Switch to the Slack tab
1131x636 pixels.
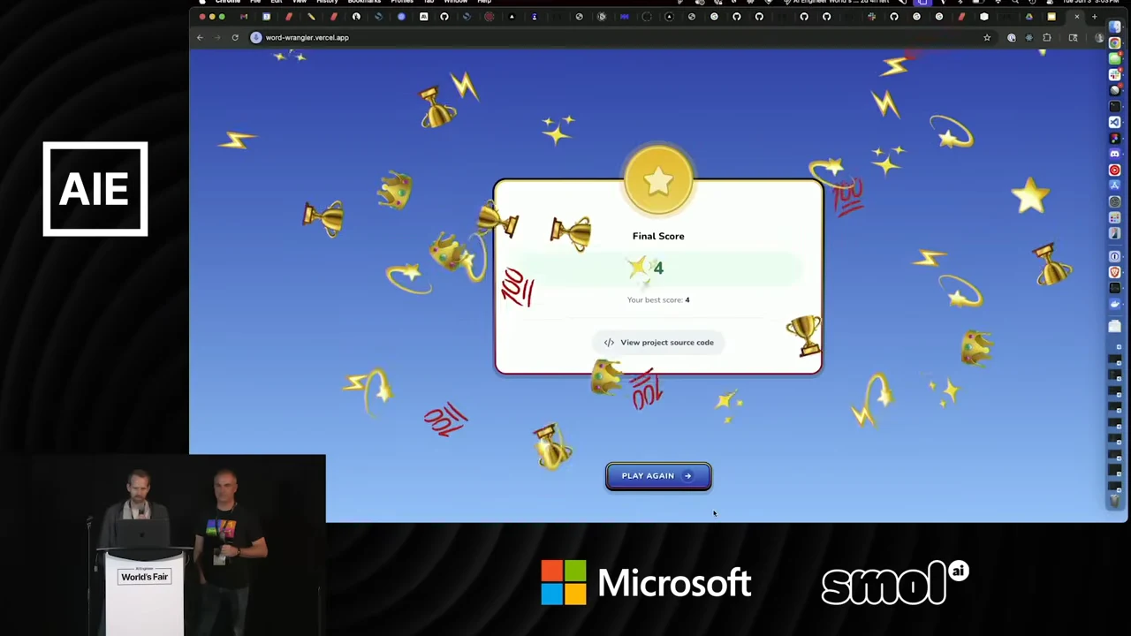(x=871, y=17)
